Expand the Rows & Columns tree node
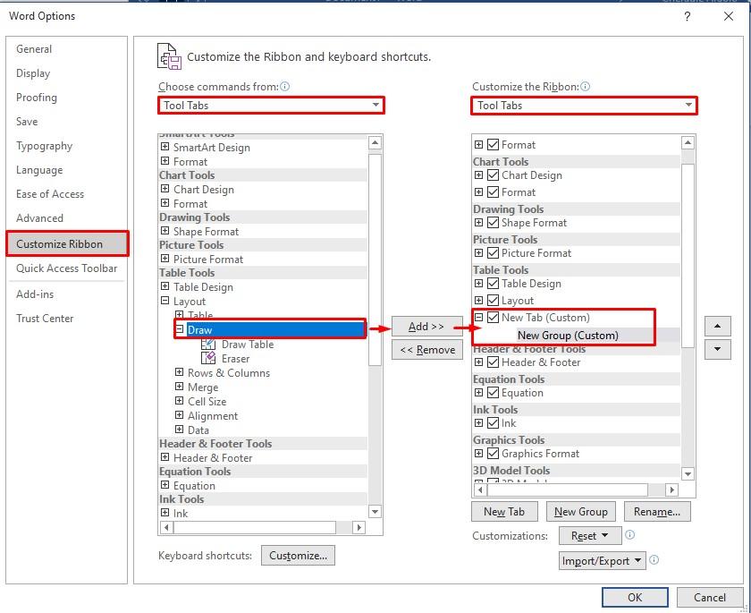The height and width of the screenshot is (613, 751). click(x=177, y=372)
